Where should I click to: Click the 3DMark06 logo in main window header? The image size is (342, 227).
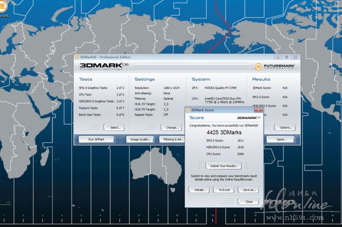coord(104,66)
